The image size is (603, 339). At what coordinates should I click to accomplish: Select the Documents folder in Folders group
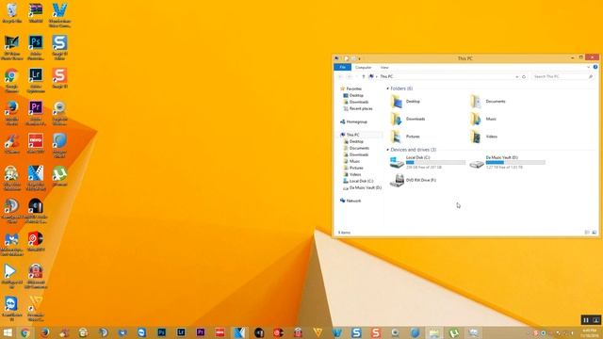pyautogui.click(x=488, y=102)
